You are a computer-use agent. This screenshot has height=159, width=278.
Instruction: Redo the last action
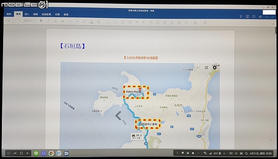click(x=273, y=17)
